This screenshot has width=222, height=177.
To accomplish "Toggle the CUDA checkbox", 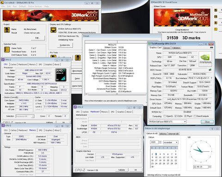I will click(176, 116).
